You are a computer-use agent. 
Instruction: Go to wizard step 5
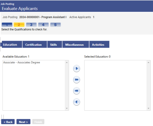click(55, 25)
